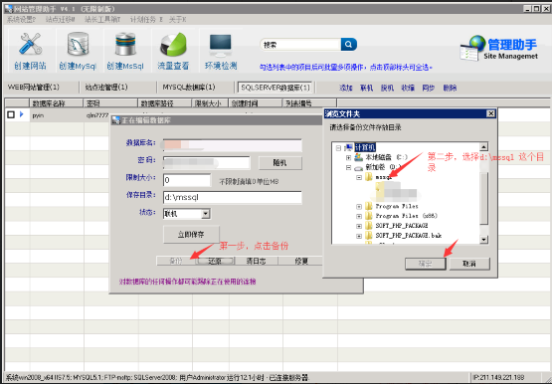The height and width of the screenshot is (384, 552).
Task: Click the 立即保存 save button
Action: (191, 234)
